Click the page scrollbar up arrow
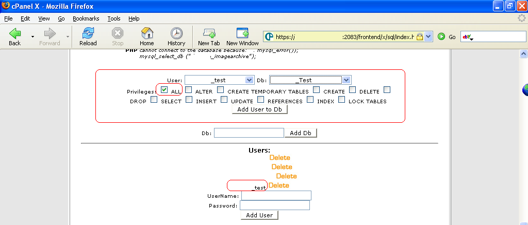The height and width of the screenshot is (225, 528). click(x=524, y=53)
